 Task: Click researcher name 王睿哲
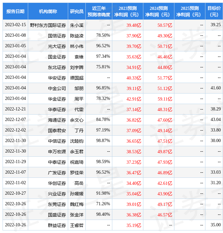point(77,225)
